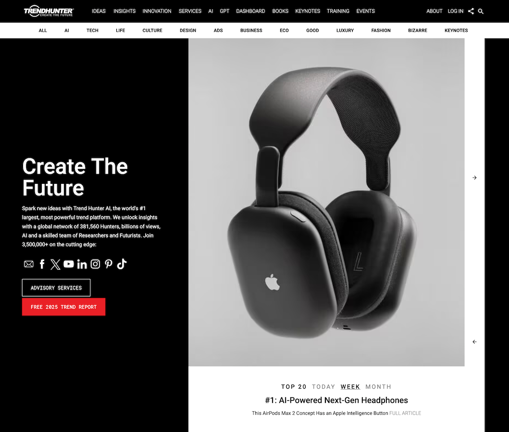Switch Top 20 to MONTH
This screenshot has height=432, width=509.
click(x=378, y=386)
